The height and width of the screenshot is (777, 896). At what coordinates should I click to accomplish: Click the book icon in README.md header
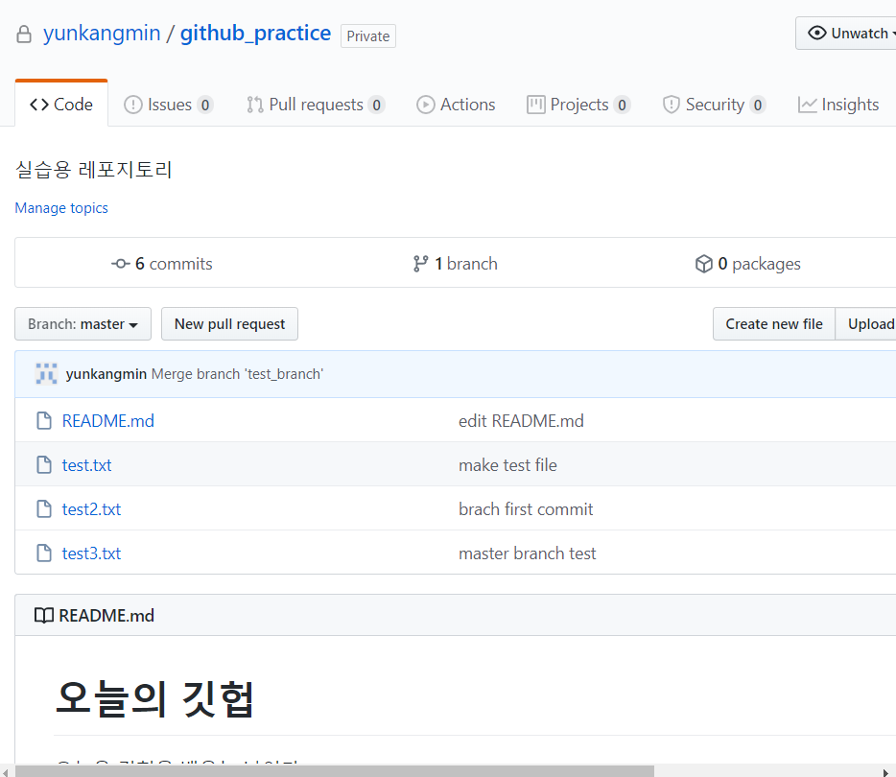tap(44, 615)
